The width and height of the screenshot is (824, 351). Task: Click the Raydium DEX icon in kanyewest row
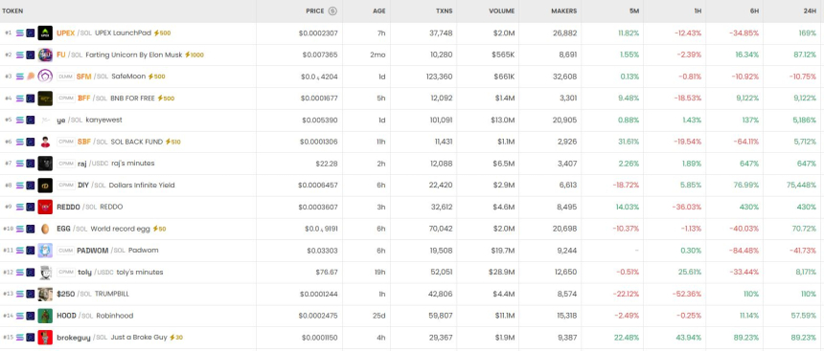click(31, 121)
